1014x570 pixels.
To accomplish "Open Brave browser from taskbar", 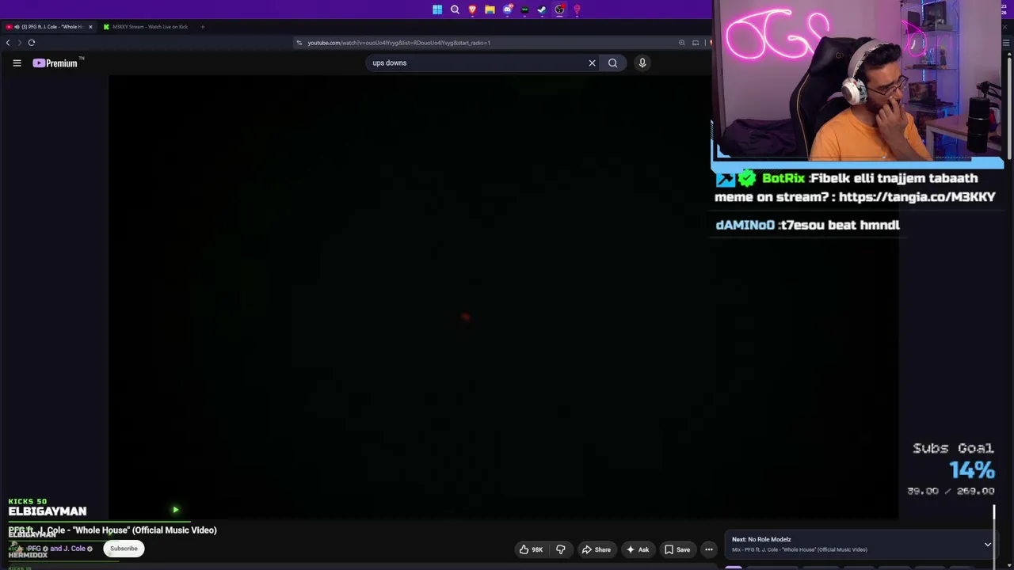I will 472,9.
